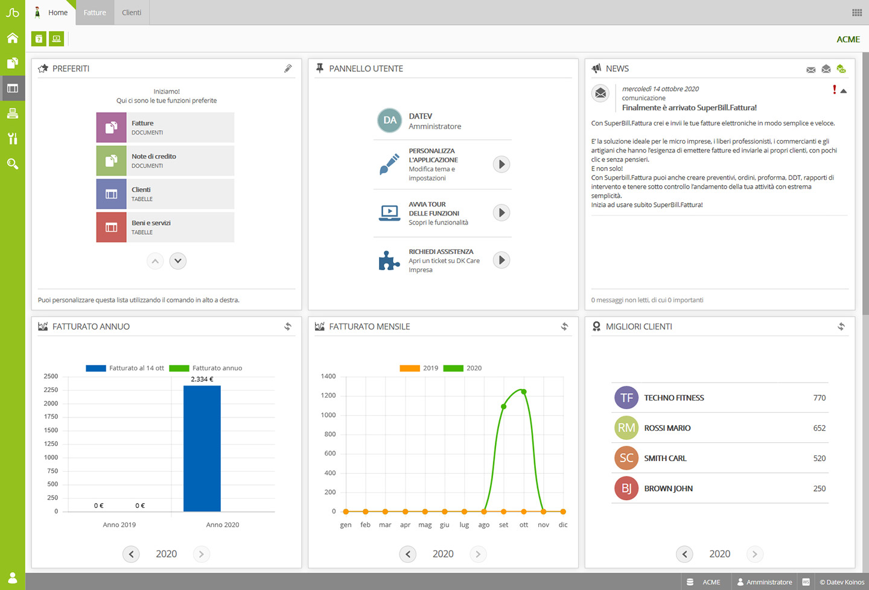Viewport: 869px width, 590px height.
Task: Open the documents icon in sidebar
Action: (12, 63)
